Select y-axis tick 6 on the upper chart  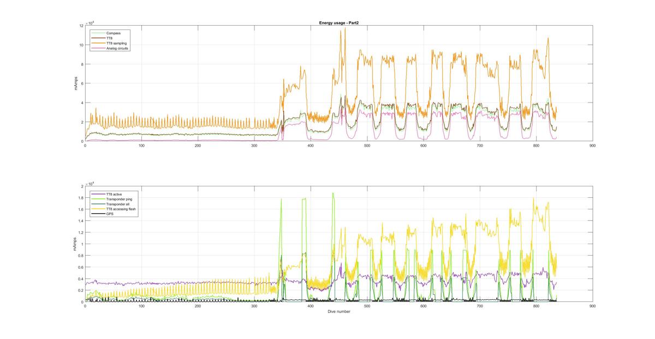click(82, 83)
